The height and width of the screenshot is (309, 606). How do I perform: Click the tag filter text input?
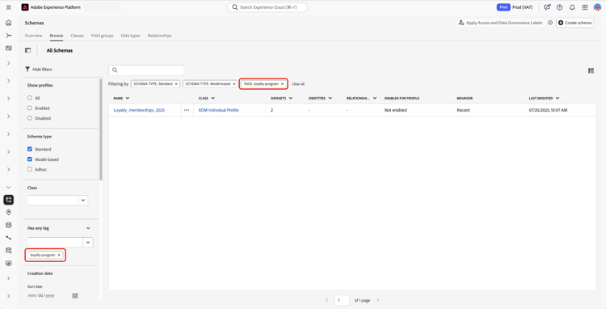55,243
